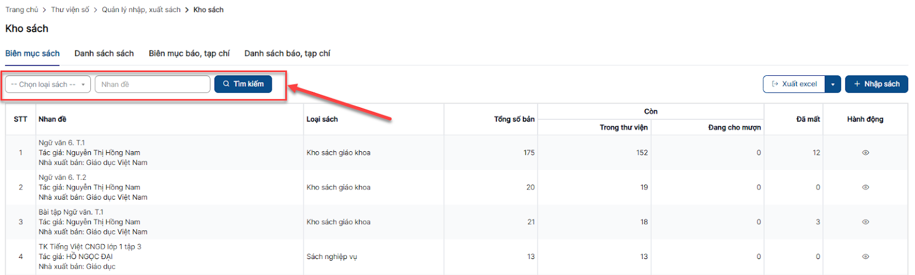
Task: Click the "Xuất excel" export button
Action: 794,84
